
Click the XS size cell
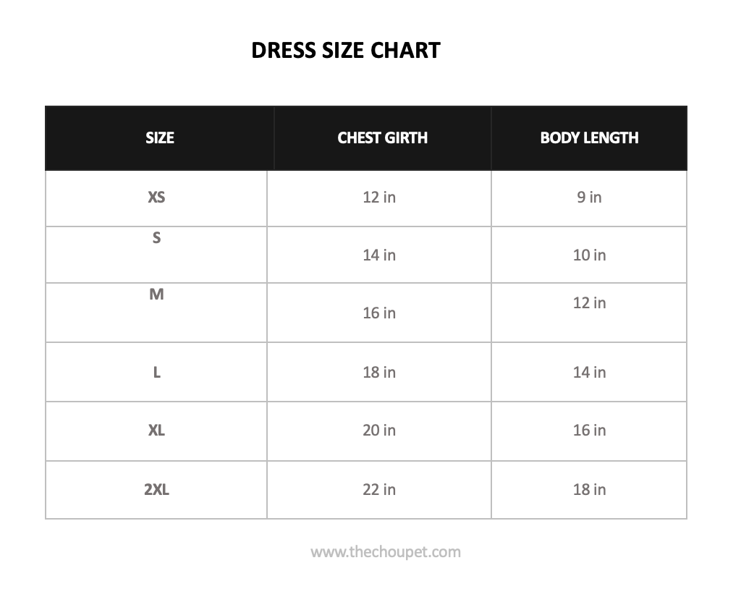[156, 197]
